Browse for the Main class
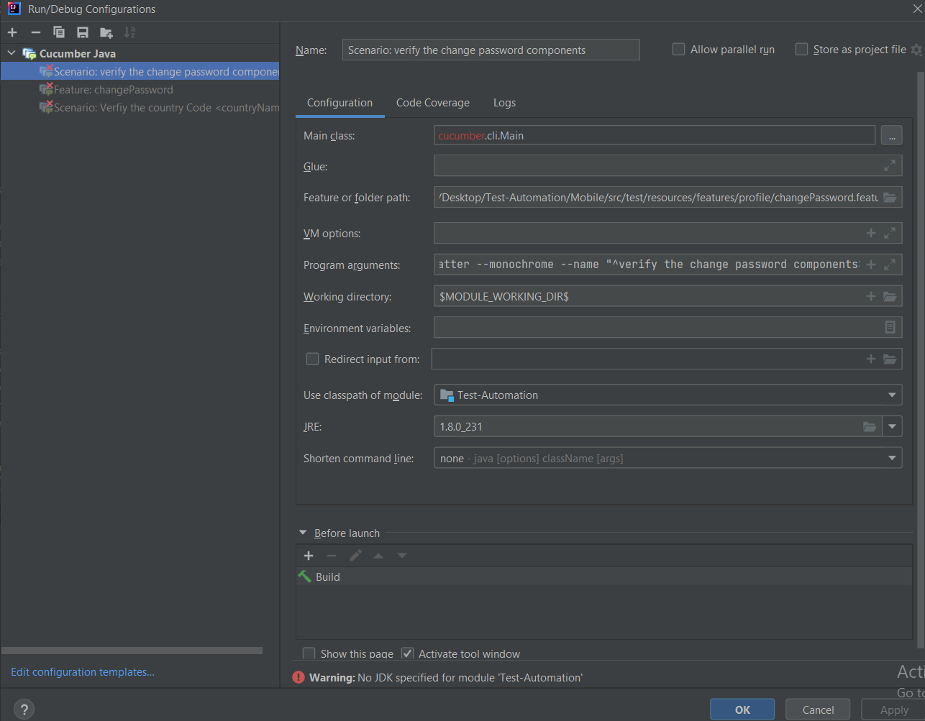 pyautogui.click(x=891, y=134)
